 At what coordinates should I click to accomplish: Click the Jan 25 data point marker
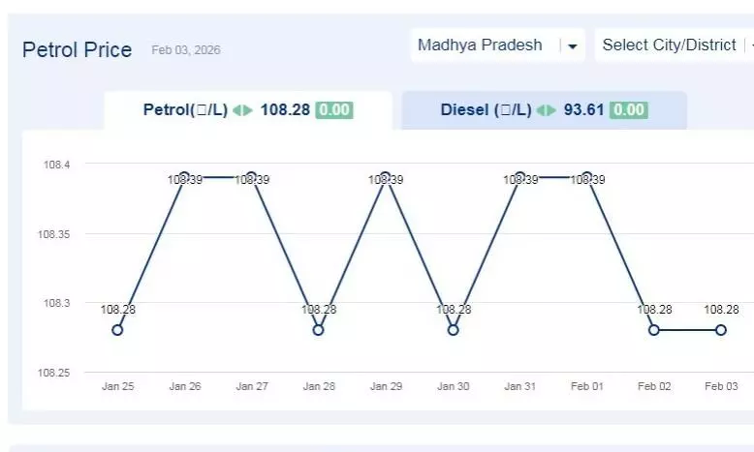[117, 330]
